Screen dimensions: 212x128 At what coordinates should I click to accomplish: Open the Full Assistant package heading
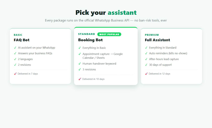157,40
